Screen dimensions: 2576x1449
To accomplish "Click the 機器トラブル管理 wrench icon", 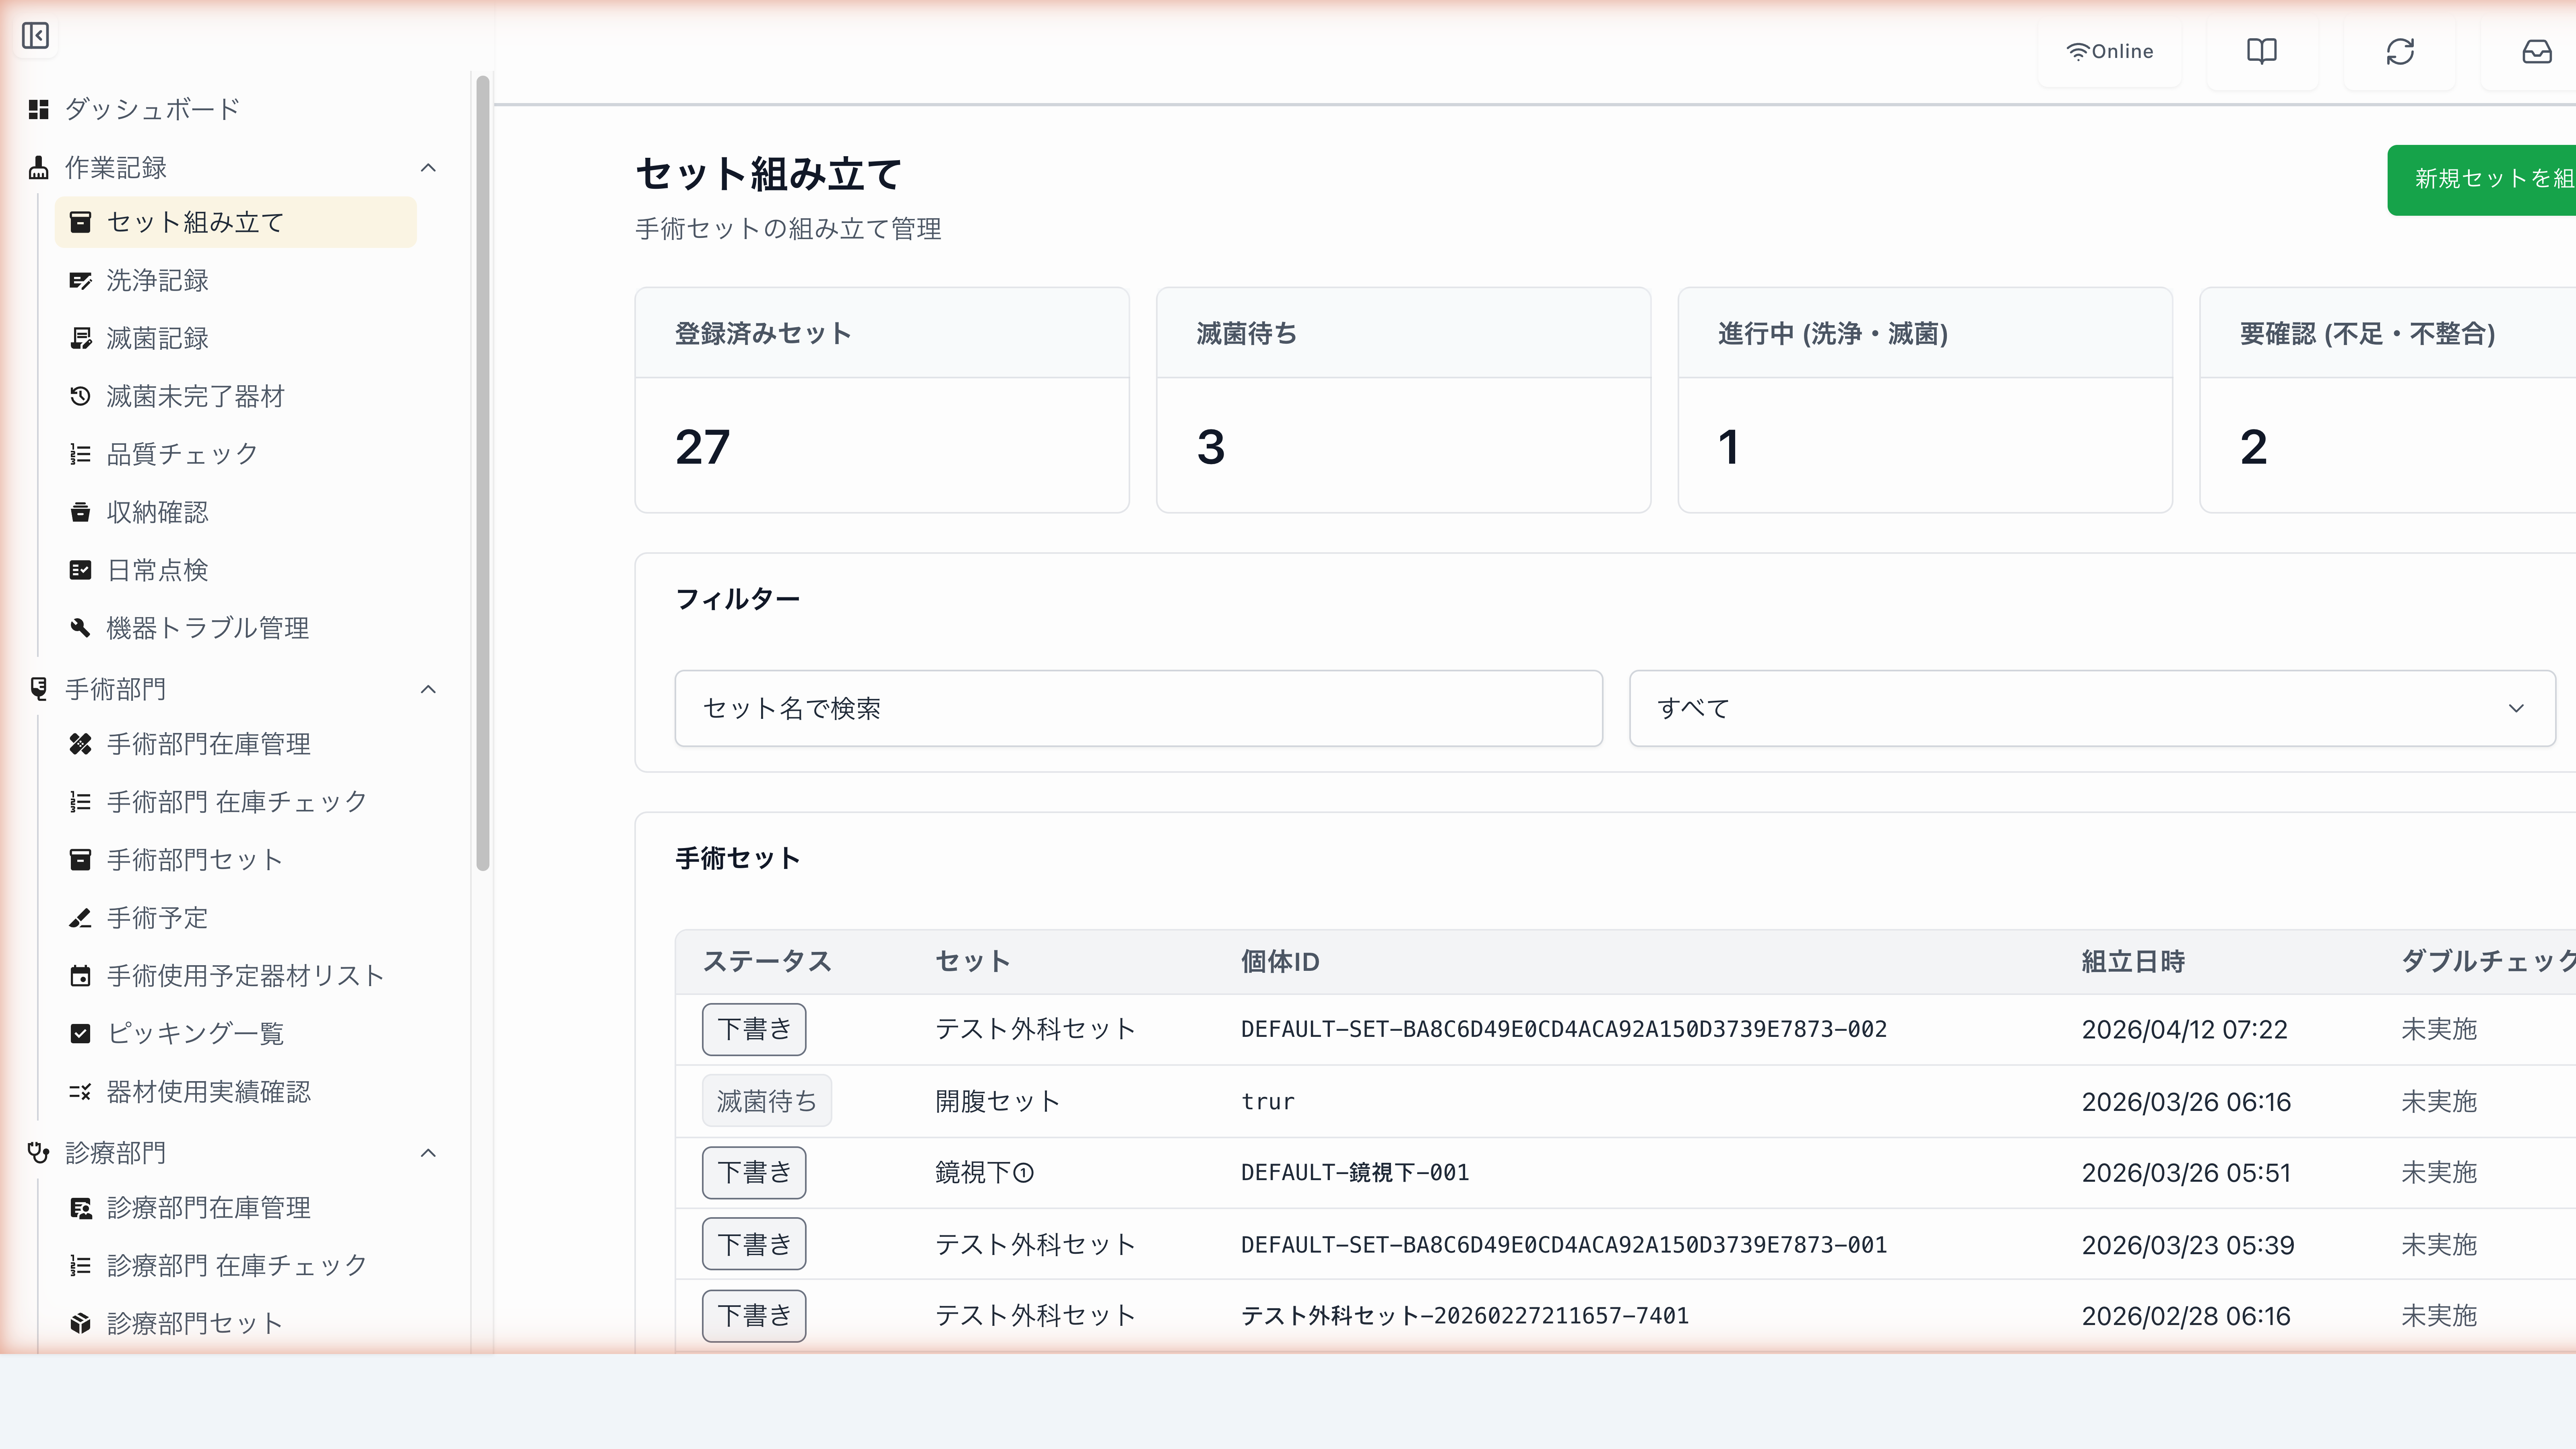I will [x=80, y=628].
